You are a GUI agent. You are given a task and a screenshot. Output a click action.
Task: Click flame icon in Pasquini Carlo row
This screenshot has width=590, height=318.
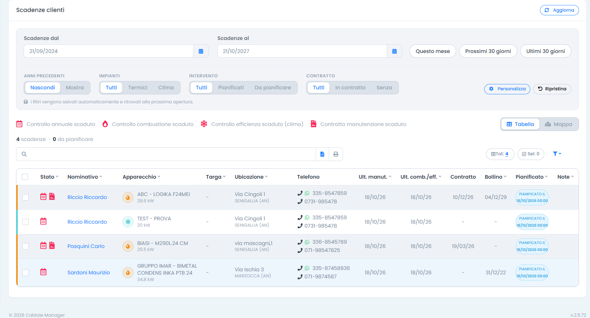[x=128, y=246]
